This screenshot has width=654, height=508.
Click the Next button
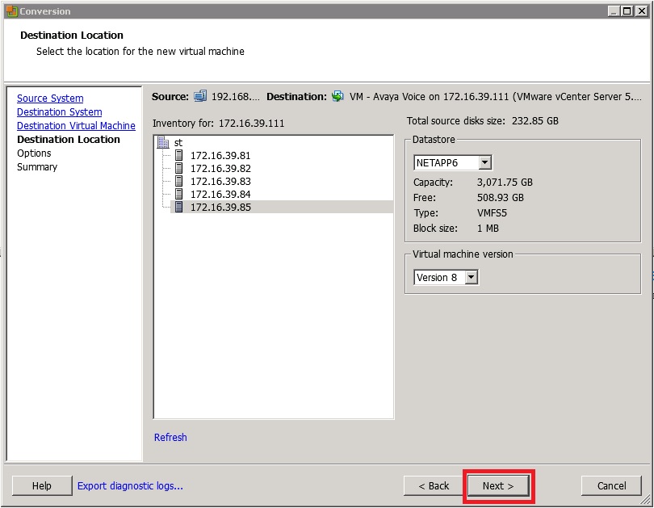tap(498, 486)
